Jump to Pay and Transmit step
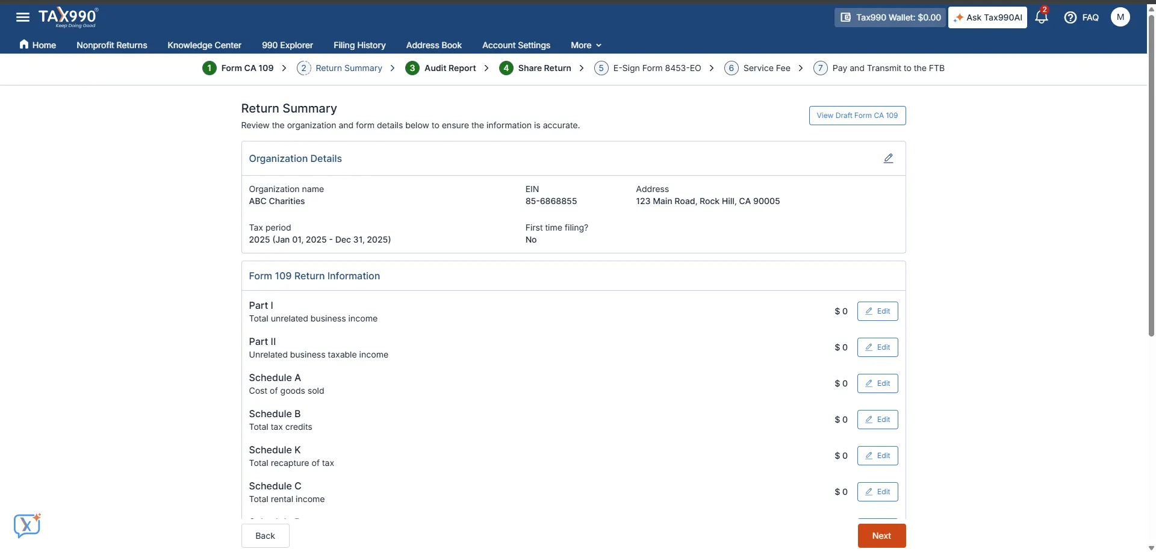 click(x=887, y=68)
